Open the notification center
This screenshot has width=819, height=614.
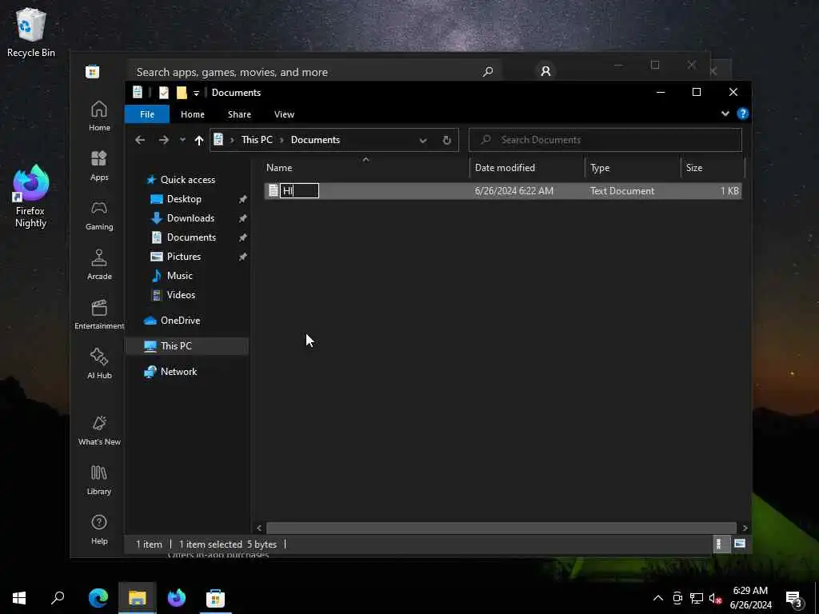[794, 600]
